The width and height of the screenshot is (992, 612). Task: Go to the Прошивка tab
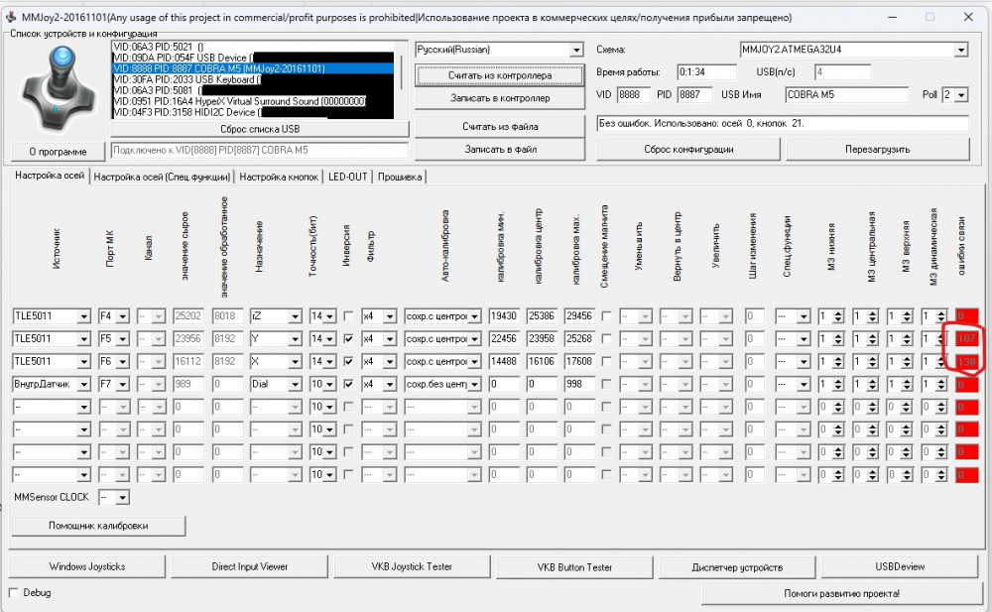(x=399, y=177)
